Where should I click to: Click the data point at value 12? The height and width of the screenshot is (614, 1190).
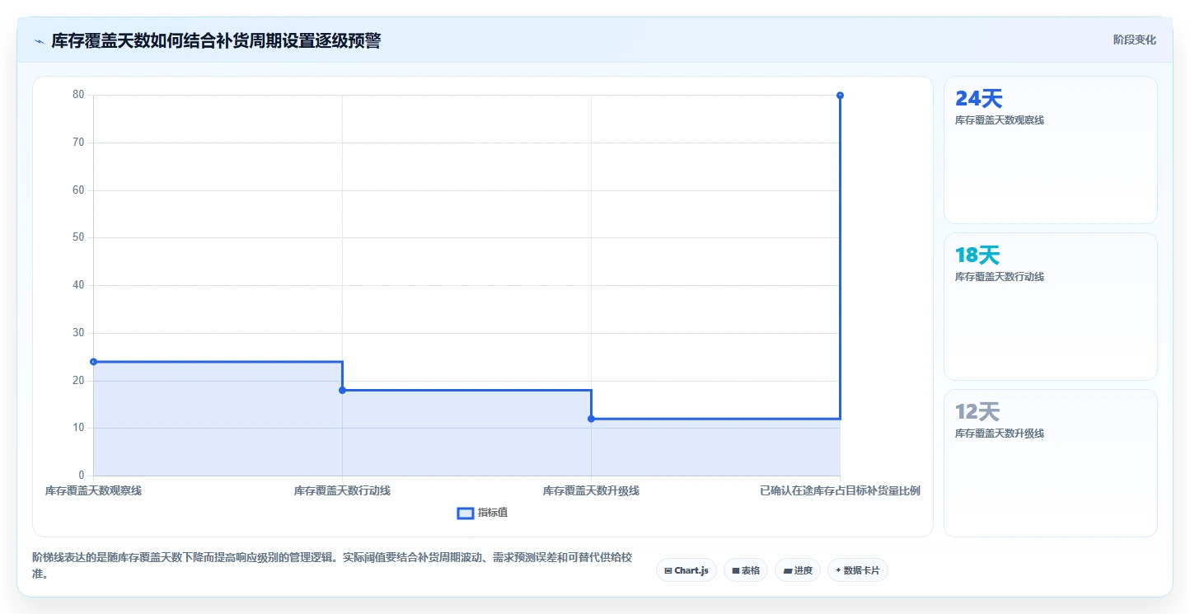pos(591,419)
